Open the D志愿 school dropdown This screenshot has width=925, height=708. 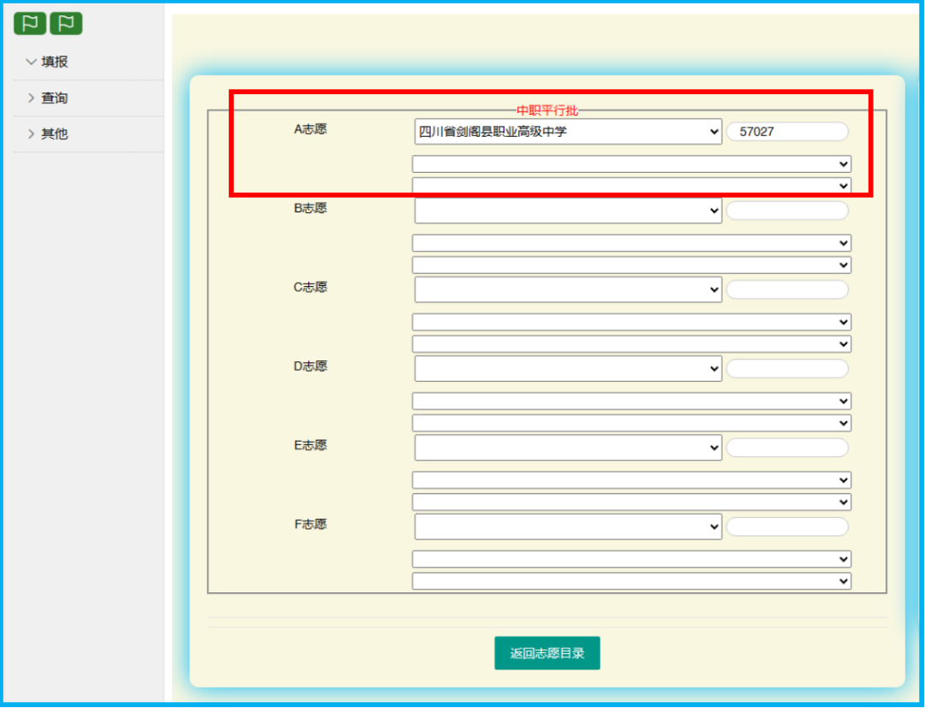click(x=568, y=369)
